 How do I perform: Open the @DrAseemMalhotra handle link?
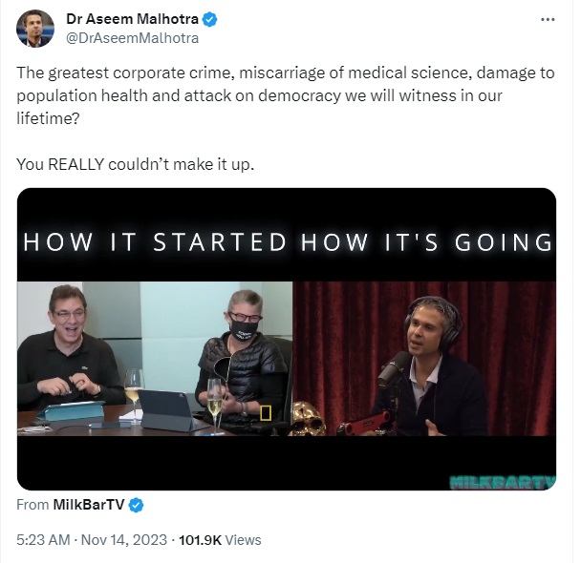click(132, 38)
